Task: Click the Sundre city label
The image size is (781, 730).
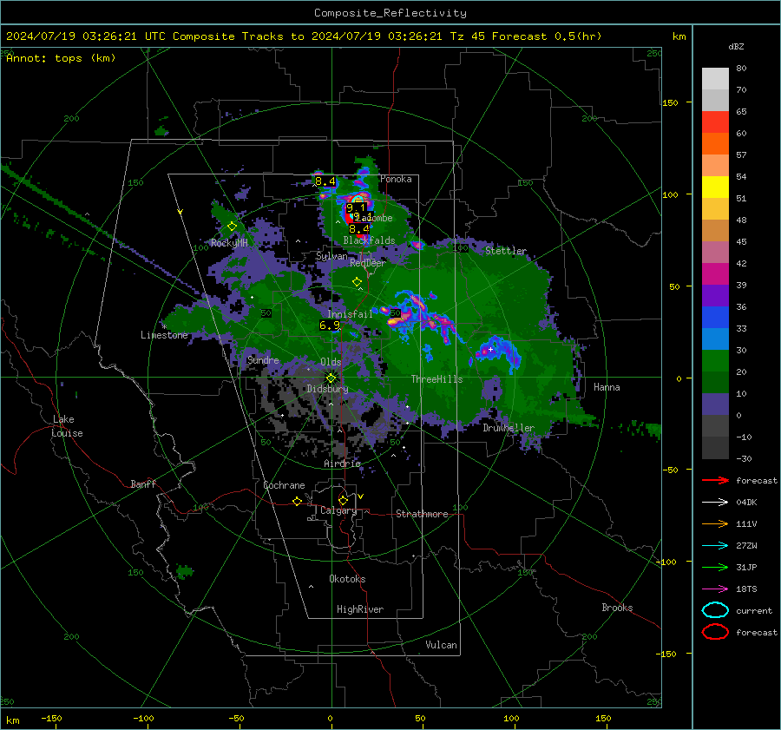Action: (263, 359)
